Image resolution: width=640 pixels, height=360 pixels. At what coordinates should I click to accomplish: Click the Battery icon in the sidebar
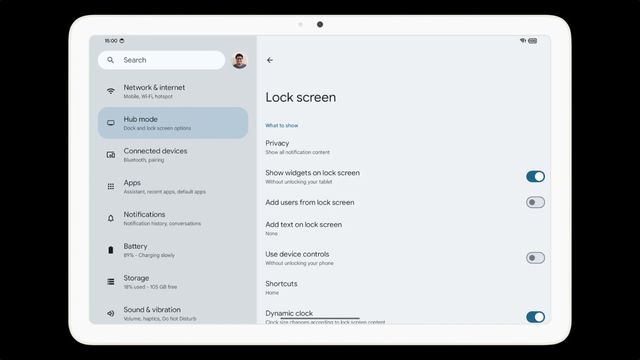[110, 250]
